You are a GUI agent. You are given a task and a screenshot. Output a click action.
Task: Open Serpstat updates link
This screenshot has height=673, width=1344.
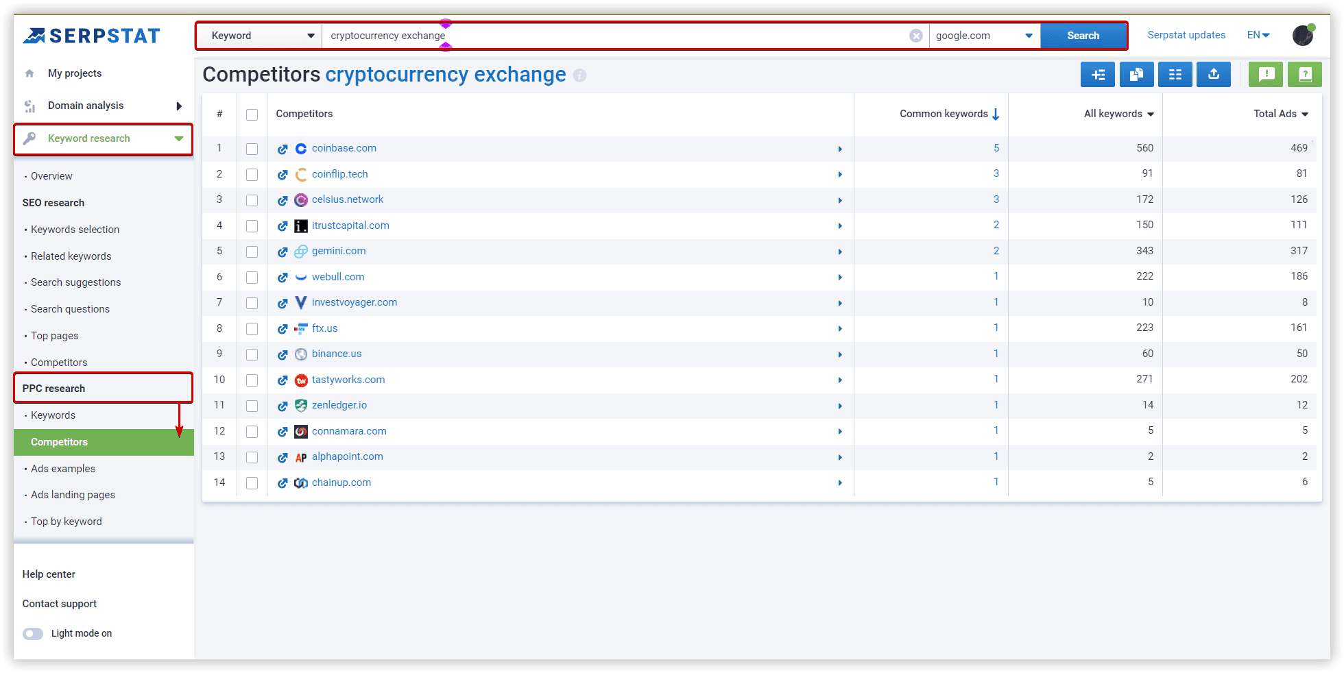tap(1186, 35)
